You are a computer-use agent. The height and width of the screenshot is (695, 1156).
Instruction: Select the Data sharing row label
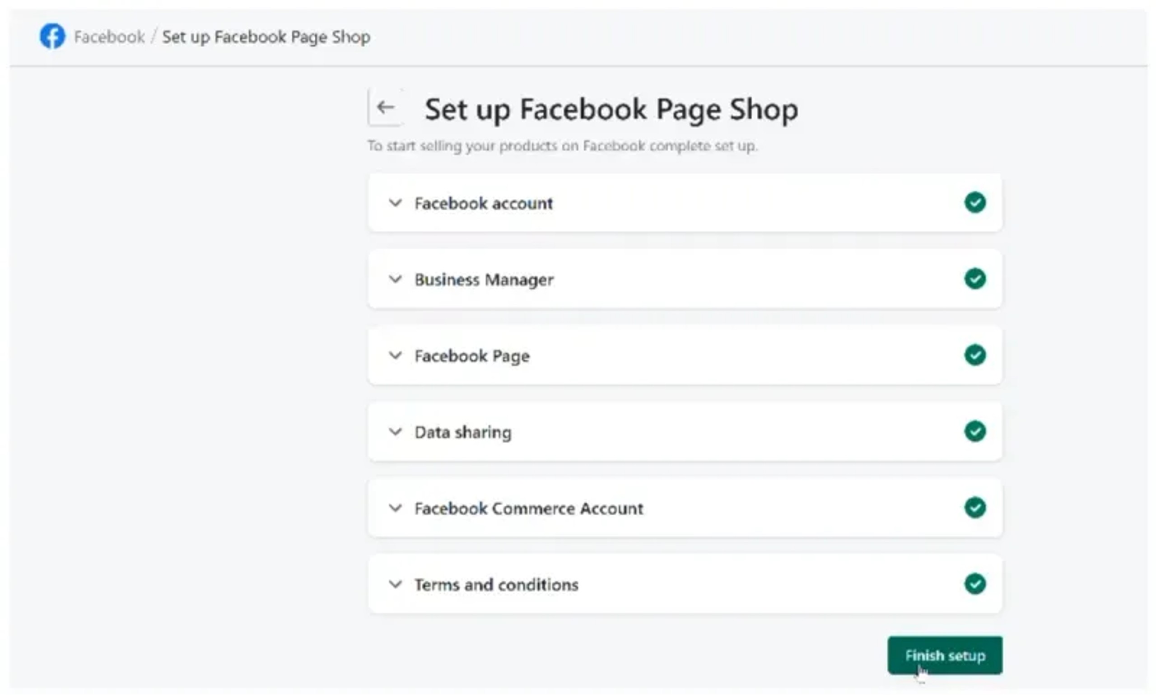[462, 433]
